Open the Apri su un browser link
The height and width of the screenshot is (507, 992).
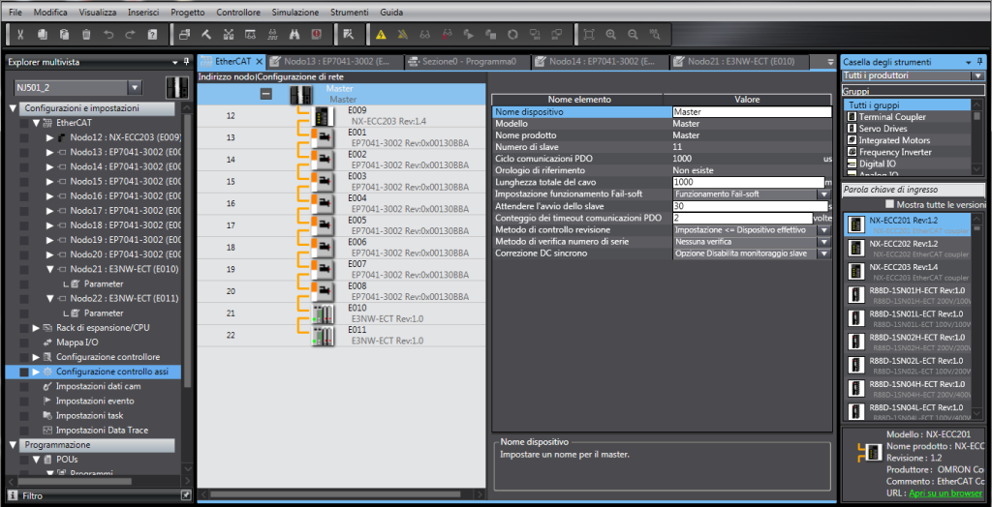pos(945,493)
